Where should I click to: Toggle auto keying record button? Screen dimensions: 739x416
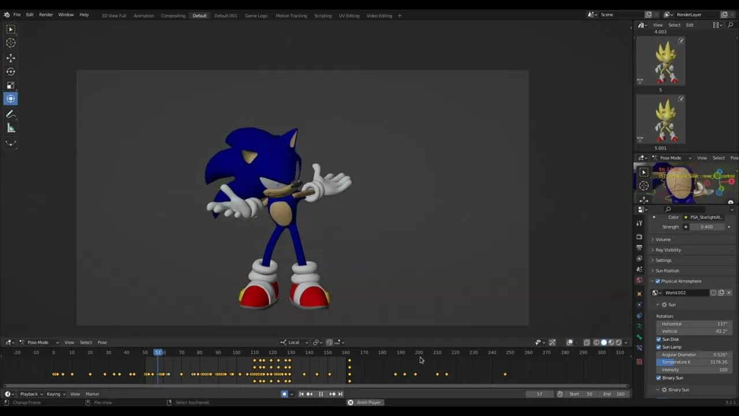point(284,394)
